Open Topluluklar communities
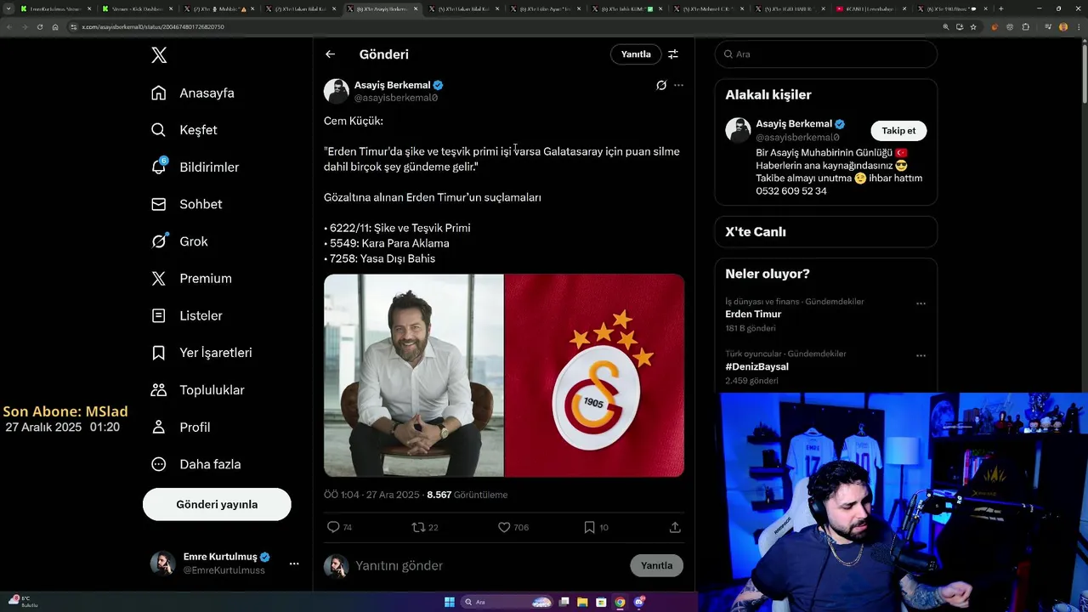 [x=197, y=390]
